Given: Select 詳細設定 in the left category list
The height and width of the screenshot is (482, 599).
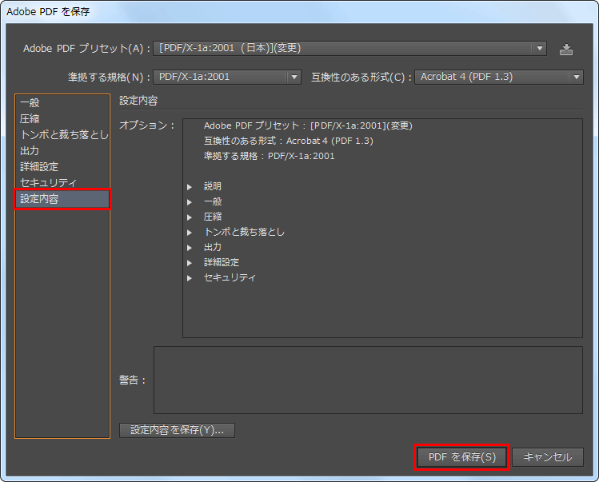Looking at the screenshot, I should click(x=62, y=167).
